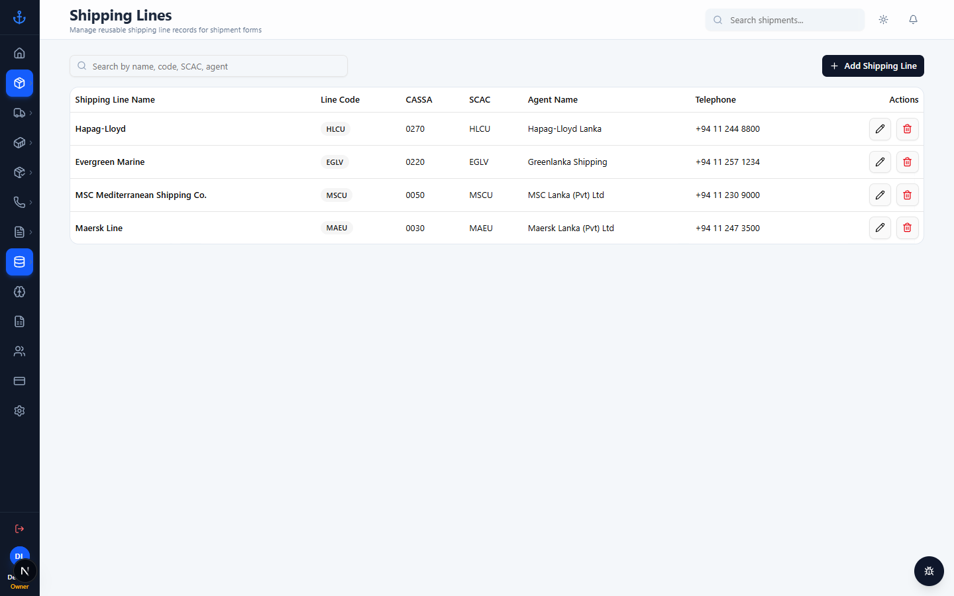This screenshot has width=954, height=596.
Task: Click telephone +94 11 247 3500
Action: coord(727,228)
